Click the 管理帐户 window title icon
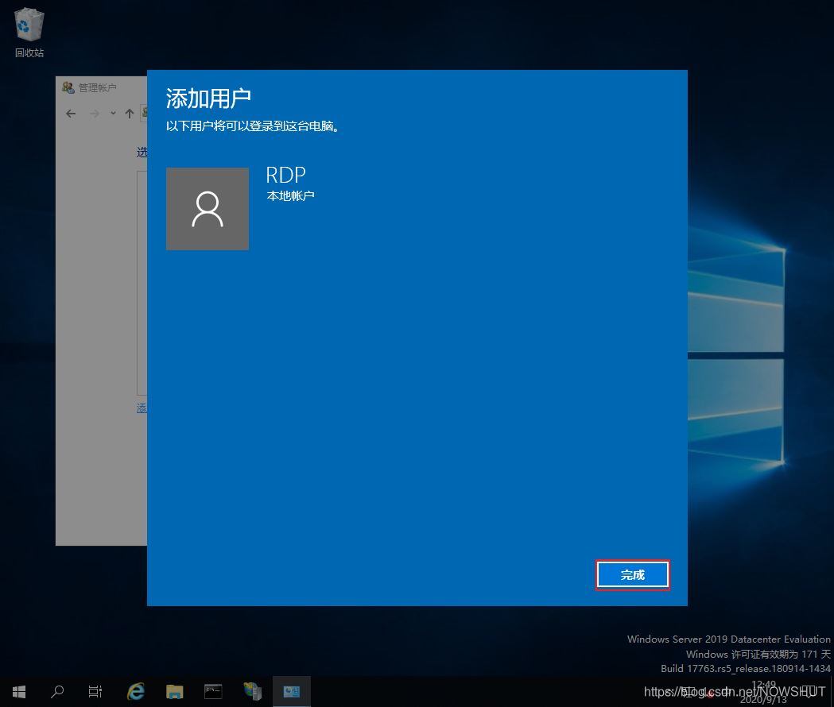This screenshot has width=834, height=707. 68,87
